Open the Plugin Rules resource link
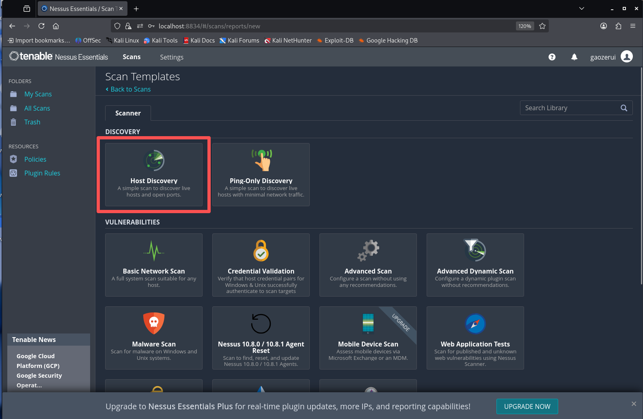The width and height of the screenshot is (643, 419). (x=42, y=173)
